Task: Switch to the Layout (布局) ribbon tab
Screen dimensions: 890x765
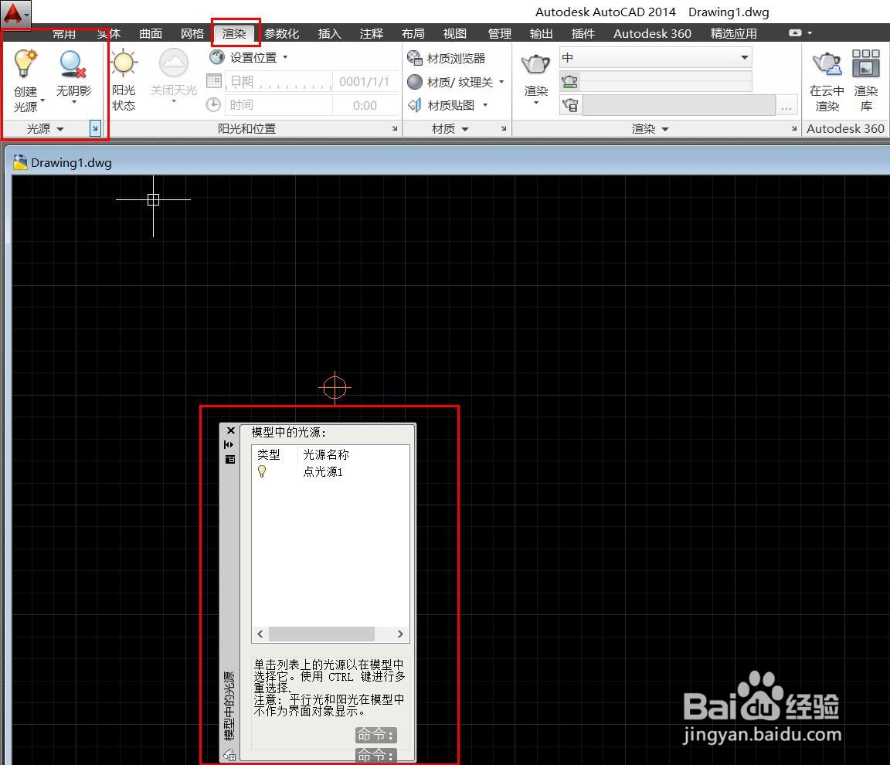Action: pos(413,33)
